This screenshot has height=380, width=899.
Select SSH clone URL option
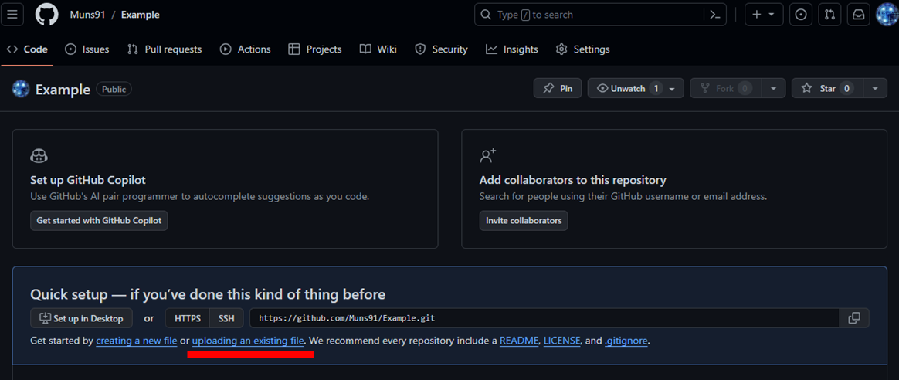226,318
